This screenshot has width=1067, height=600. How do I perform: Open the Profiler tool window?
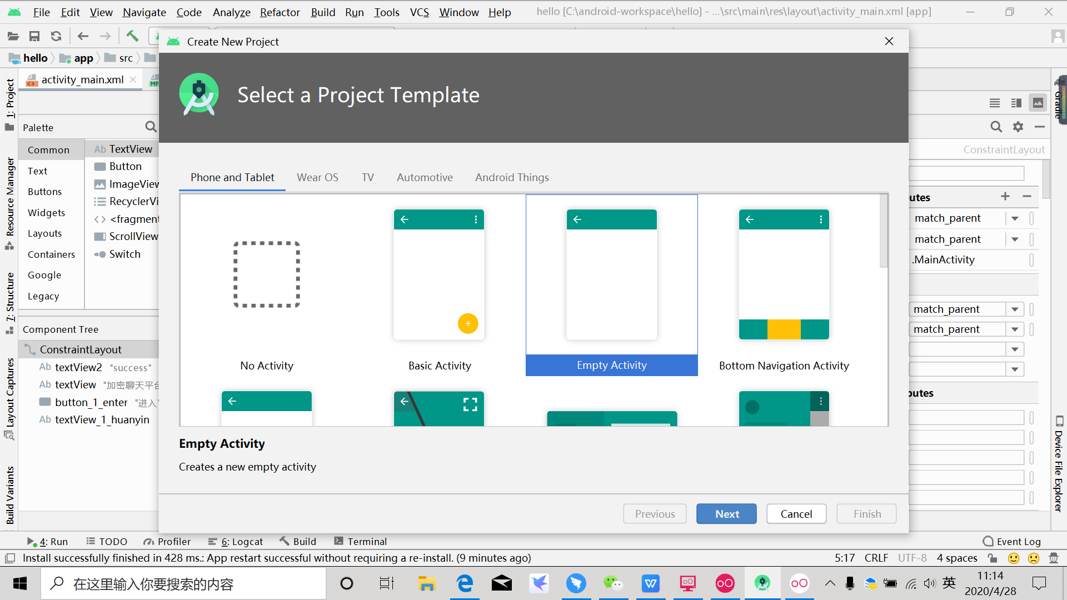167,541
